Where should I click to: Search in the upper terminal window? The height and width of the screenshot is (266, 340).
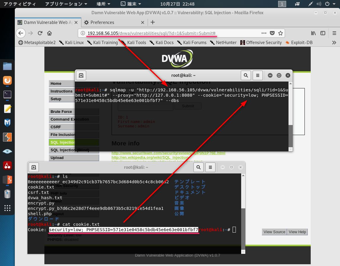click(x=246, y=75)
